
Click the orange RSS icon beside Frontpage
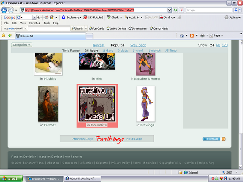coord(224,139)
